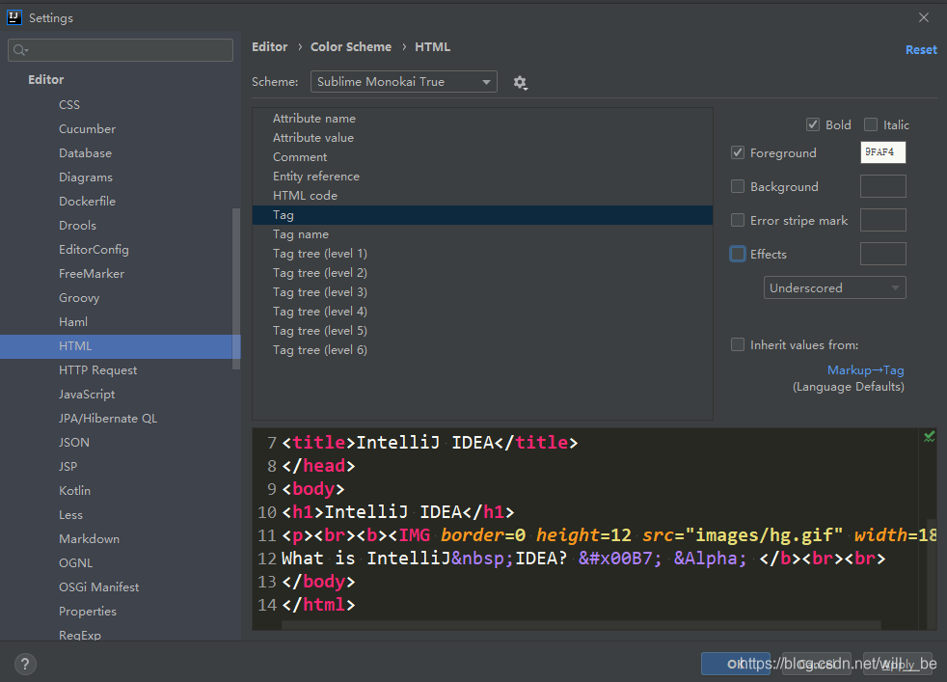This screenshot has width=947, height=682.
Task: Select Tag tree (level 6) entry
Action: click(482, 350)
